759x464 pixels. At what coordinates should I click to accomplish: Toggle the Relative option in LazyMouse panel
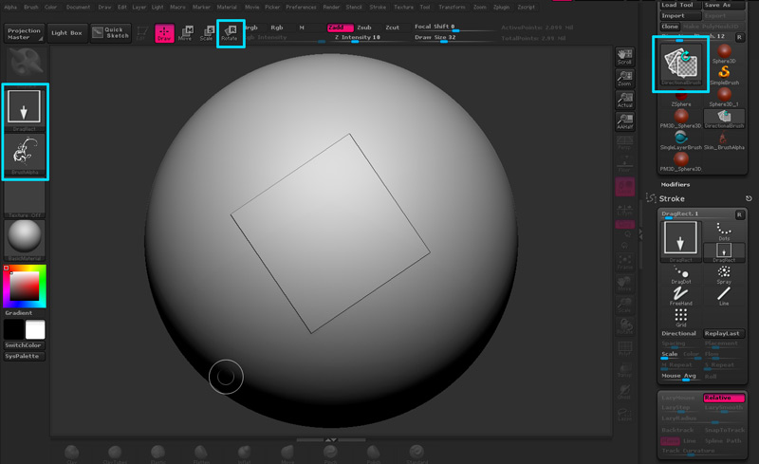724,398
